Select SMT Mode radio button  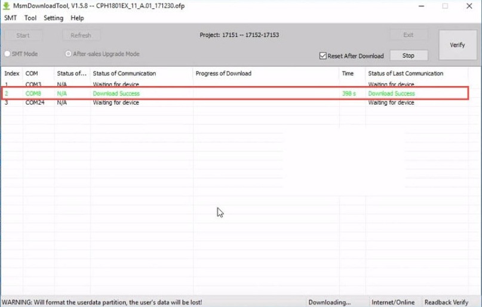(8, 54)
